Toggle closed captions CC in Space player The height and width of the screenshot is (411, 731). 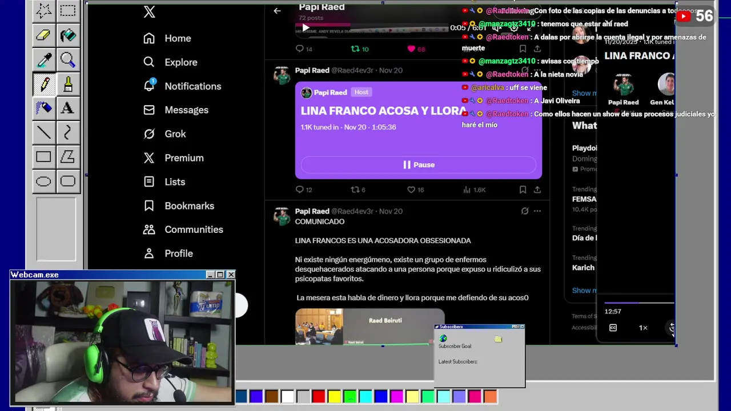click(x=613, y=328)
